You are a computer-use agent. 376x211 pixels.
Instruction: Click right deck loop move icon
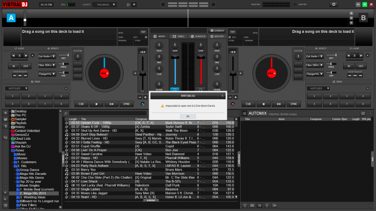[355, 75]
